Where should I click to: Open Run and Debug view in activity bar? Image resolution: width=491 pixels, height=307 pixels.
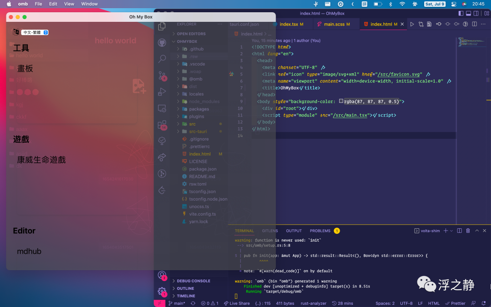point(162,92)
